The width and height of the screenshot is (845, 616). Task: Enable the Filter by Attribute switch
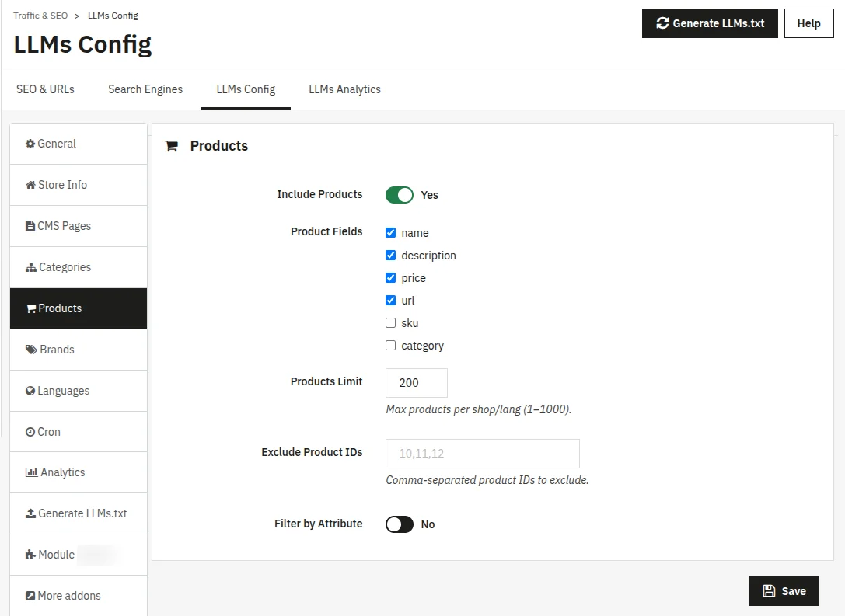[400, 524]
